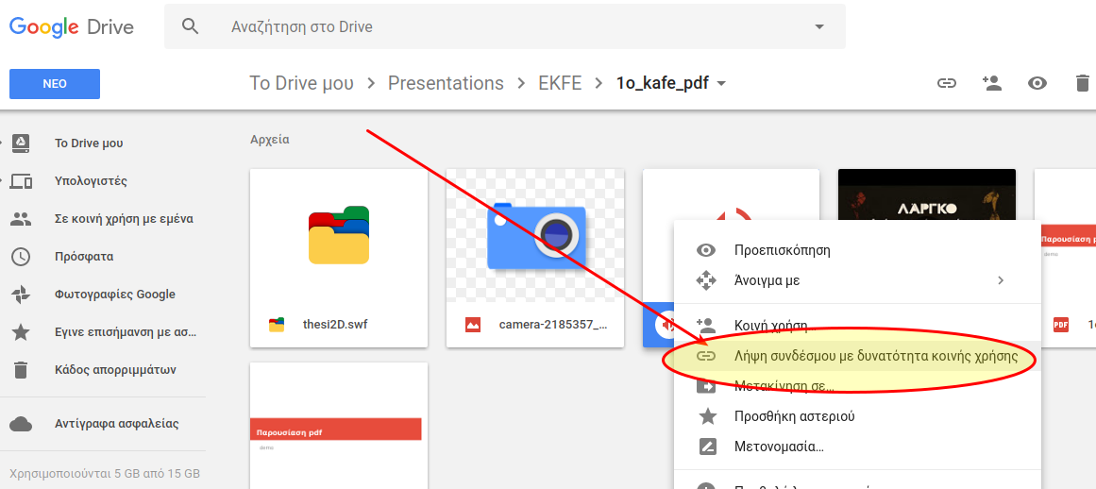Open 'Φωτογραφίες Google' in sidebar
Viewport: 1096px width, 489px height.
(114, 295)
